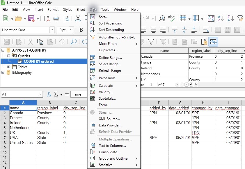Image resolution: width=245 pixels, height=169 pixels.
Task: Collapse the APPX-551-COUNTRY database node
Action: point(3,50)
